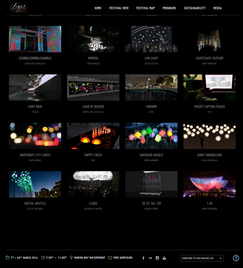The image size is (243, 268).
Task: Open the 1.26 net sculpture thumbnail
Action: (x=210, y=184)
